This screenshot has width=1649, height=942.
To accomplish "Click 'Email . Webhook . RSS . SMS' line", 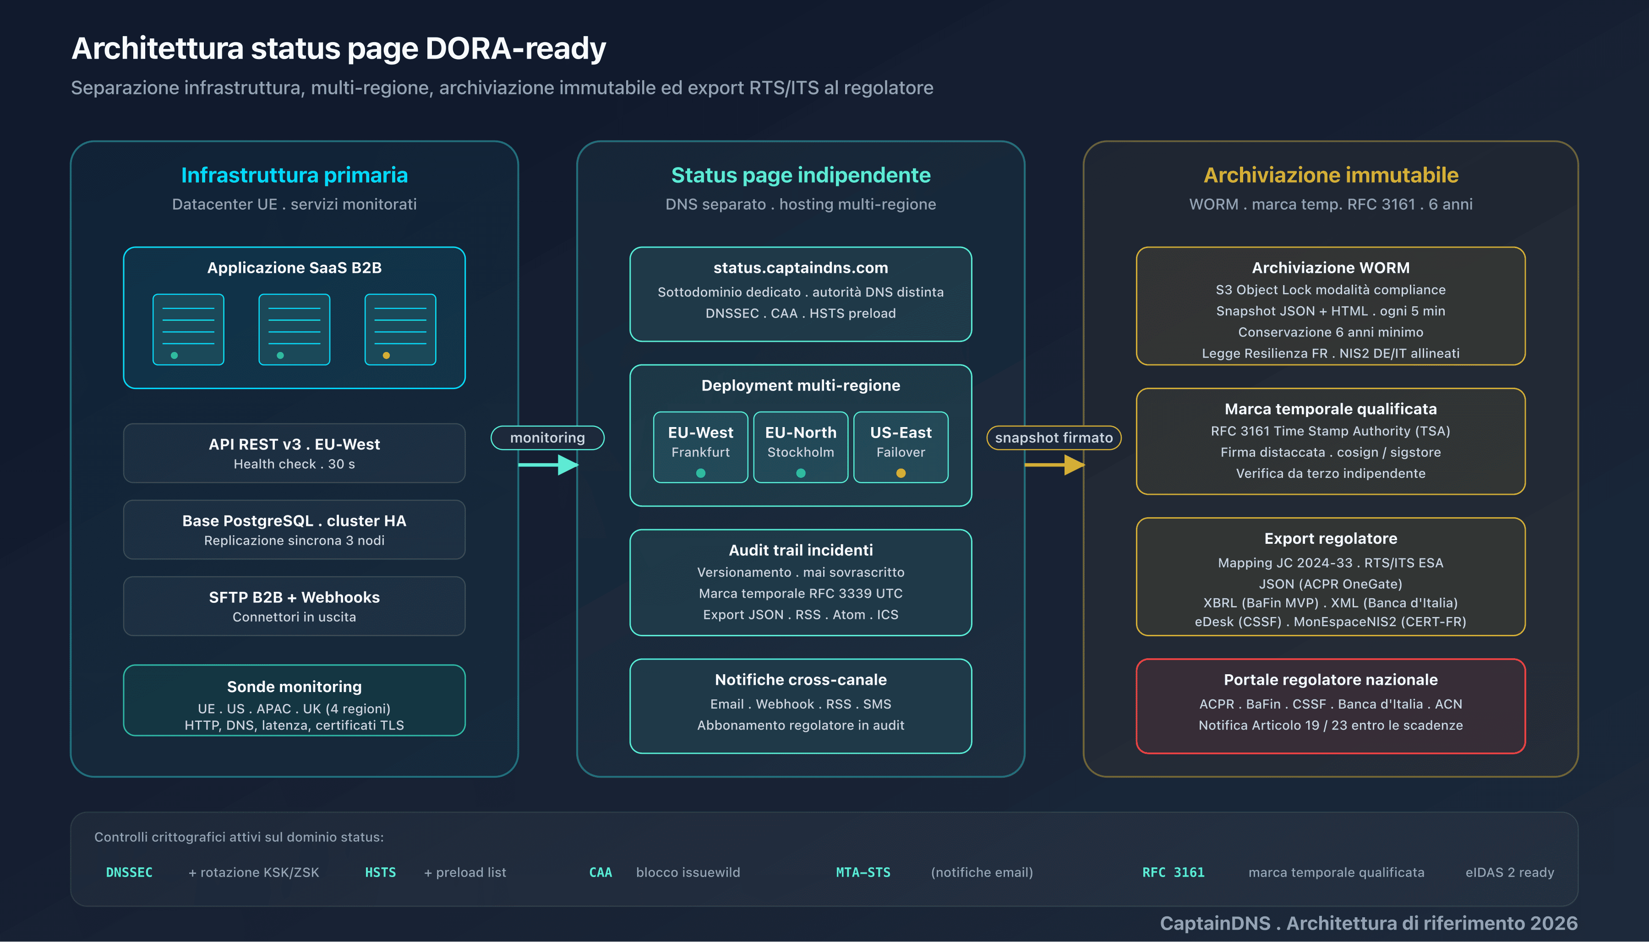I will (801, 704).
